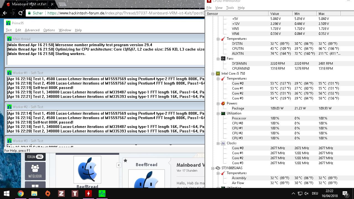
Task: Collapse the Utilization group above Processor
Action: click(x=218, y=114)
